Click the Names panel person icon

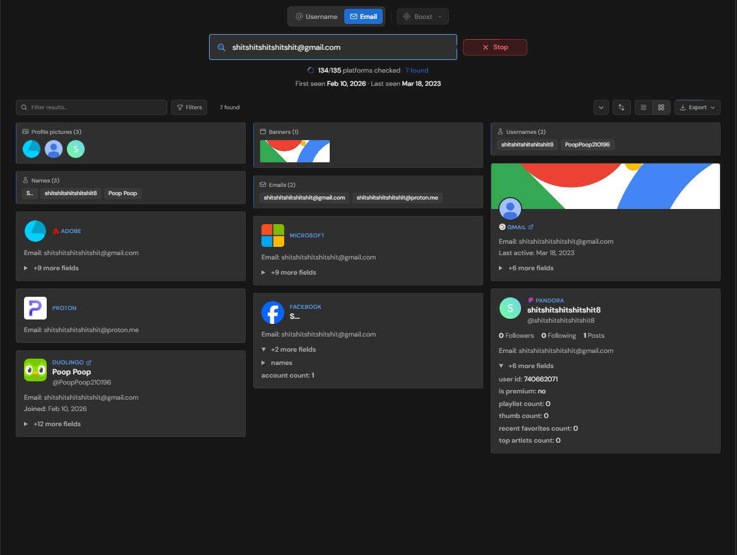(25, 180)
